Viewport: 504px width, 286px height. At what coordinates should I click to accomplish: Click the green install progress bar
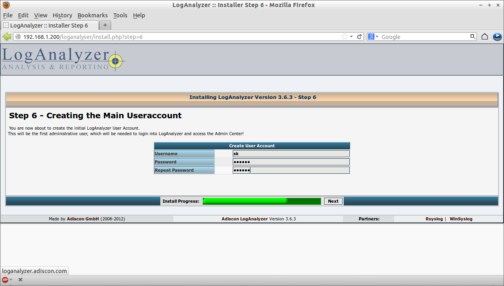262,201
